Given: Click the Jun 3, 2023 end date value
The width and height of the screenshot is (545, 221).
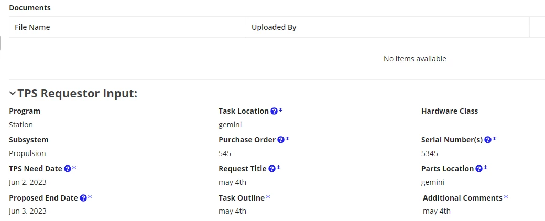Looking at the screenshot, I should [27, 211].
